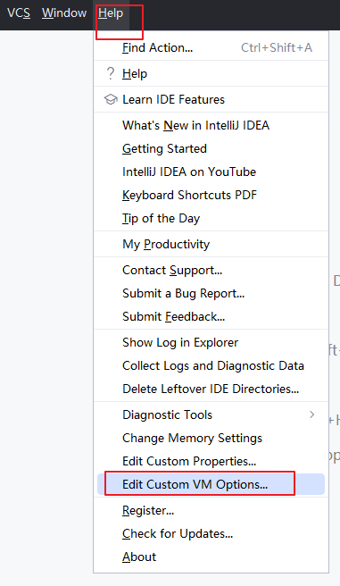Image resolution: width=340 pixels, height=586 pixels.
Task: Select Contact Support entry
Action: (x=211, y=270)
